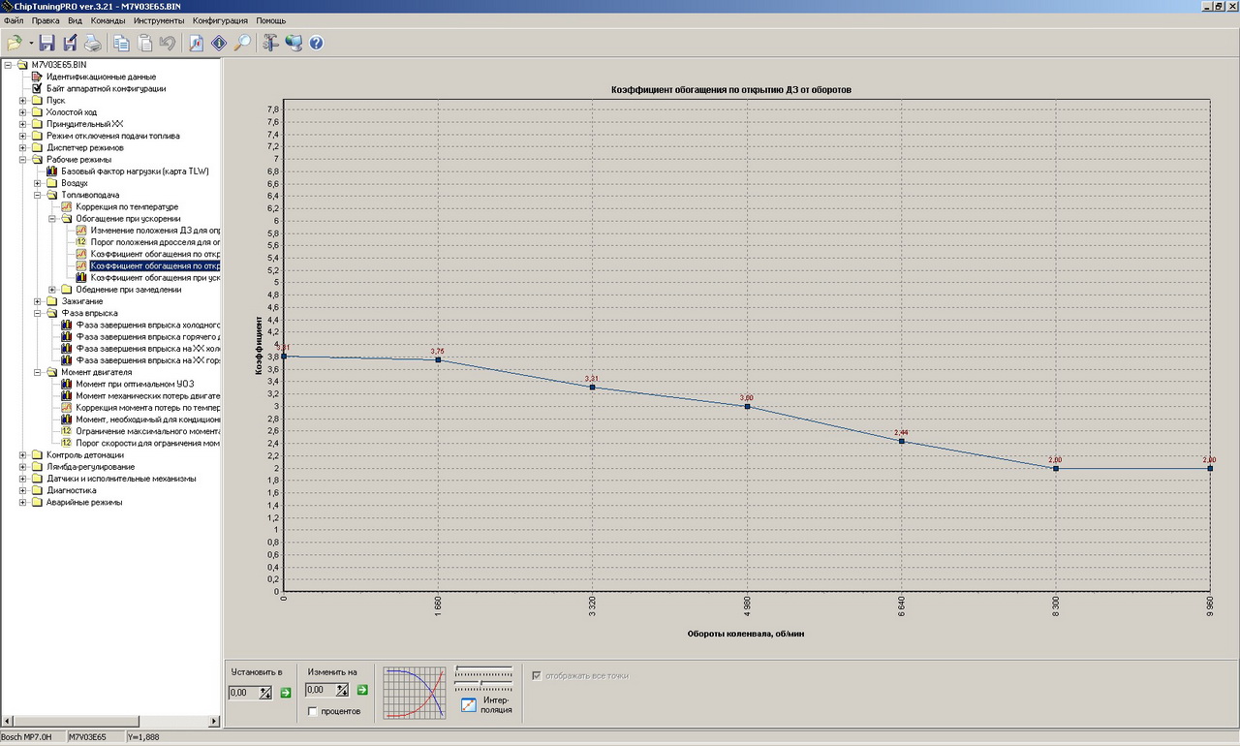This screenshot has height=746, width=1240.
Task: Expand the 'Пуск' tree folder
Action: (23, 101)
